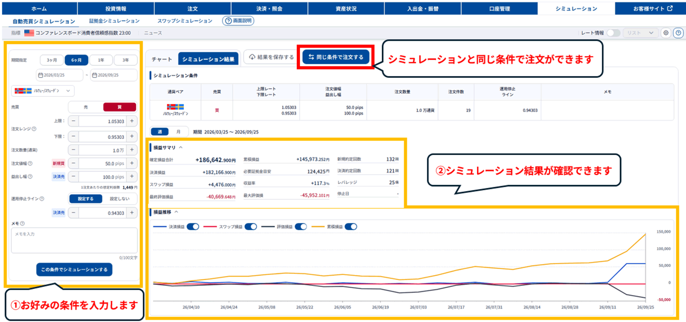The image size is (686, 322).
Task: Increase the 下限 rate with plus button
Action: 132,137
